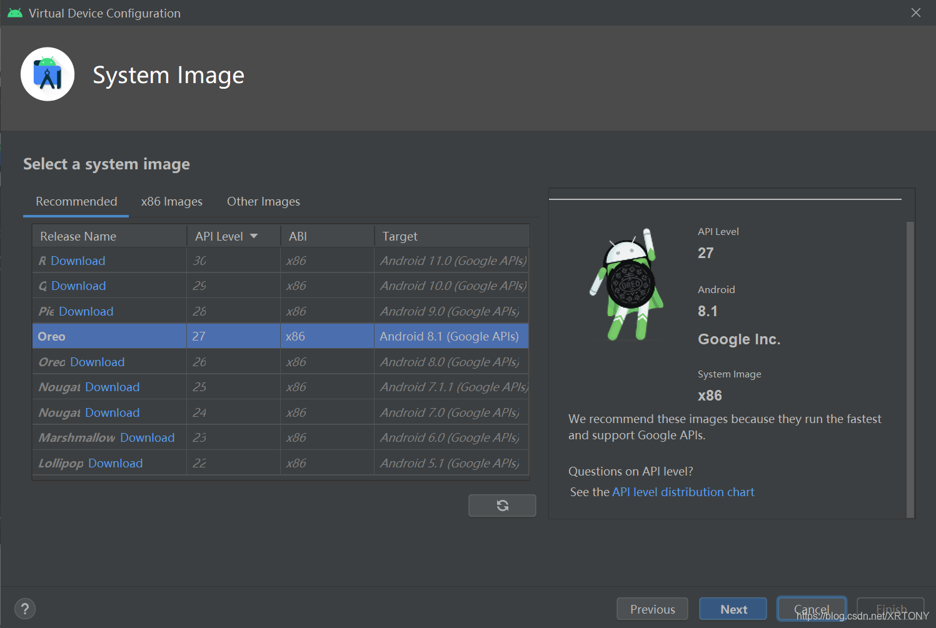Image resolution: width=936 pixels, height=628 pixels.
Task: Switch to the x86 Images tab
Action: (172, 201)
